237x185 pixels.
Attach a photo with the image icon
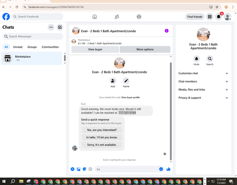(79, 169)
